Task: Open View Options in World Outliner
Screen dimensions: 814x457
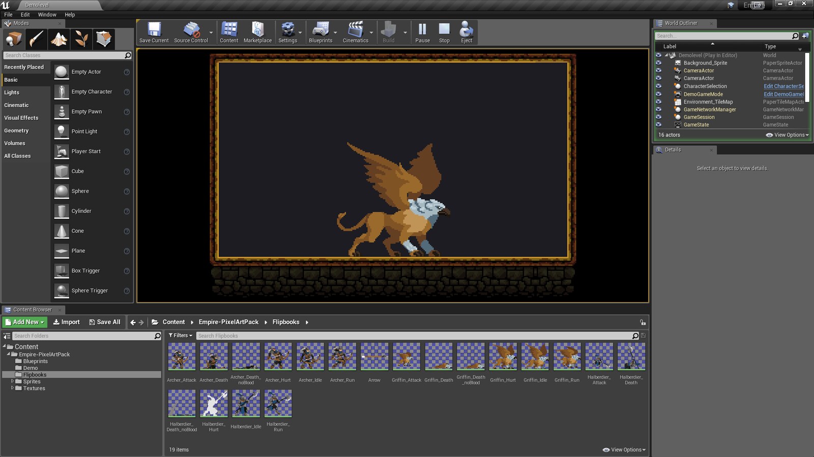Action: tap(787, 135)
